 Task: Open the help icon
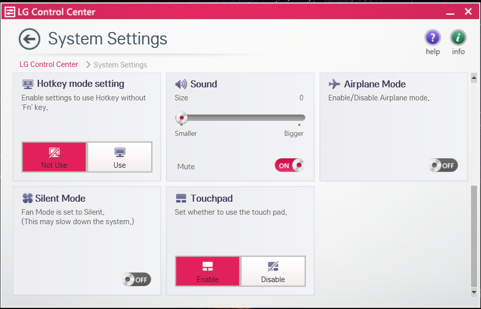[433, 37]
